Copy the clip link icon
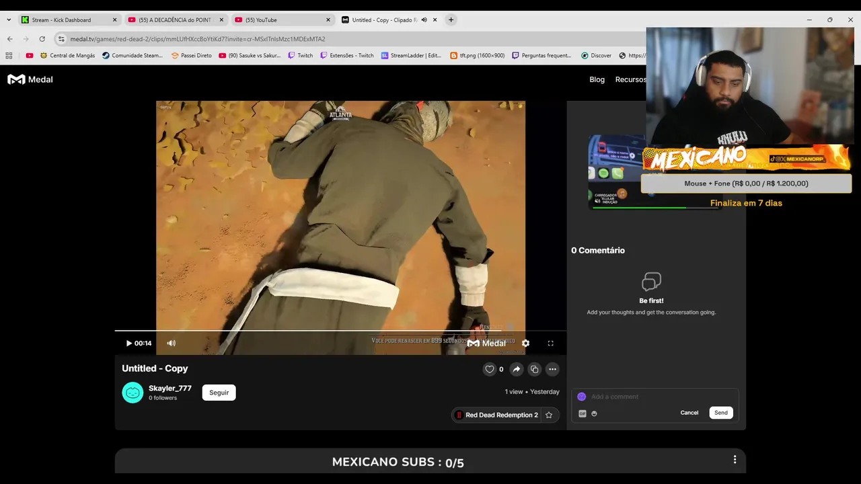861x484 pixels. tap(534, 369)
